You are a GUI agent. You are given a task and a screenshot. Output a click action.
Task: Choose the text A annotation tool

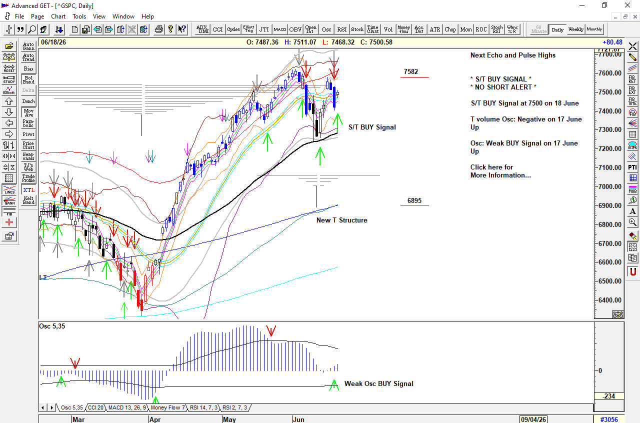click(633, 211)
